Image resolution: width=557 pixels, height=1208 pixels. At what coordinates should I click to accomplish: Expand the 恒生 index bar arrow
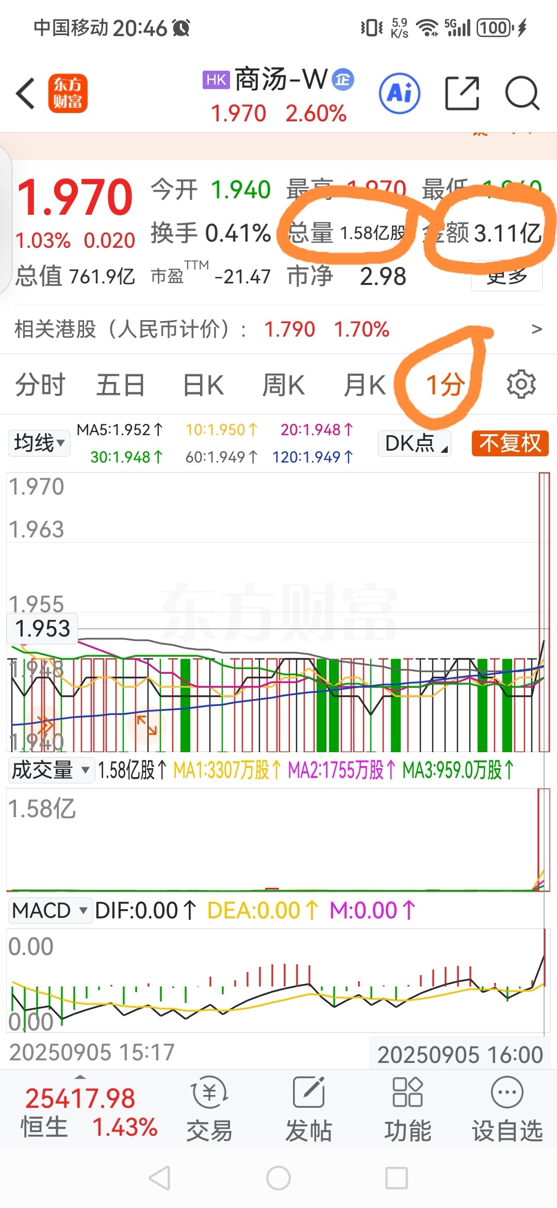click(x=80, y=1076)
